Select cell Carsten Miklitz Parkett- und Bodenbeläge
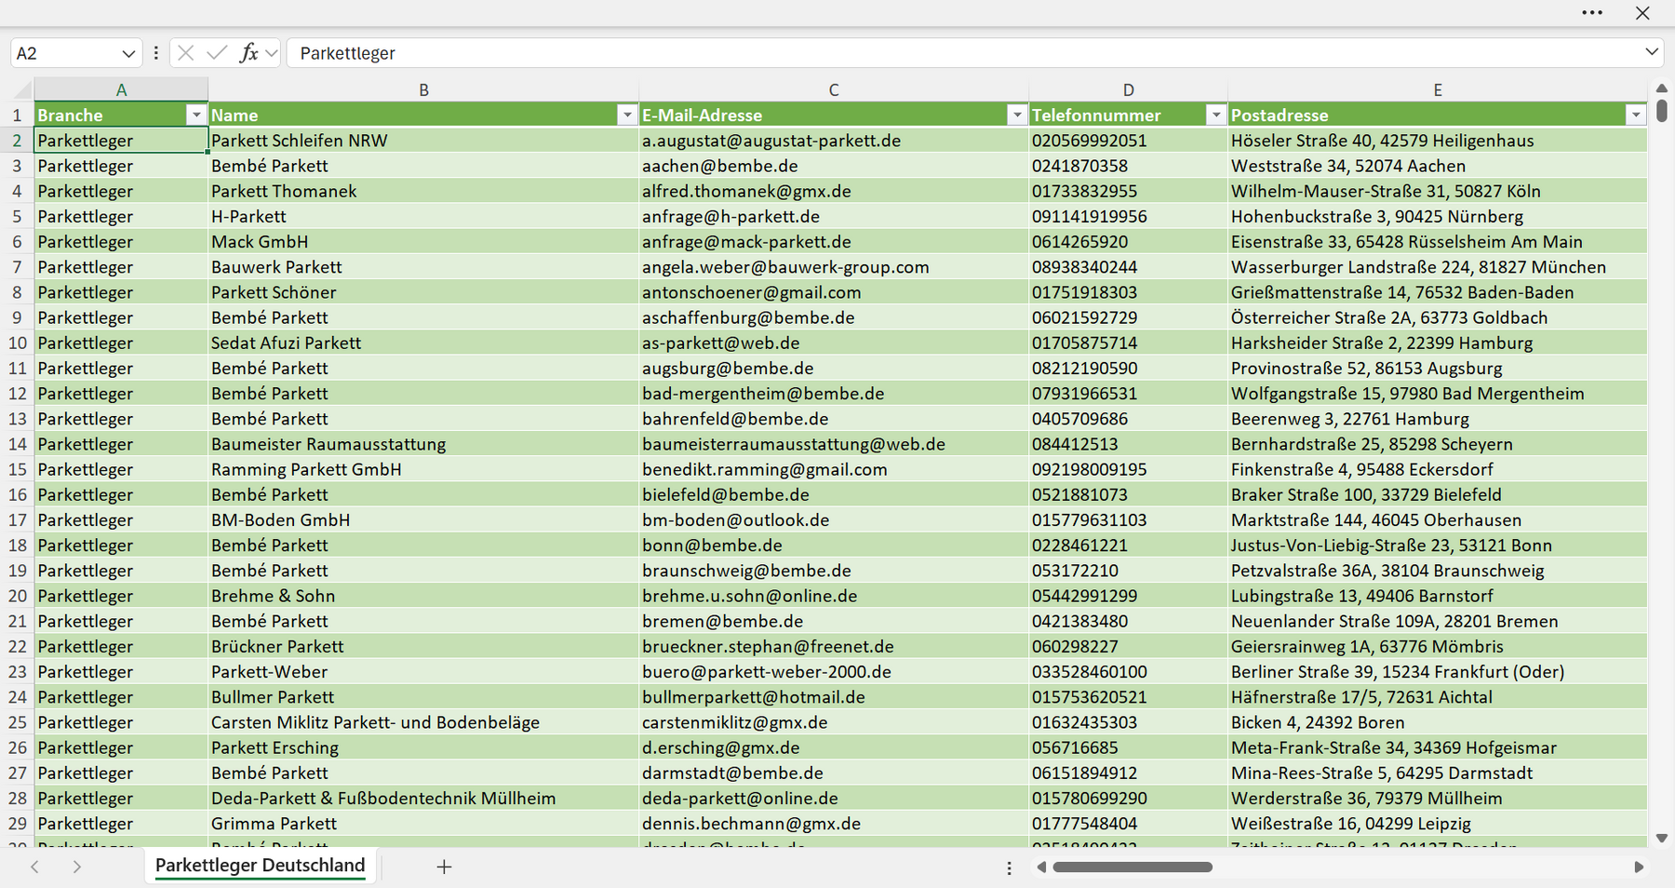 coord(423,722)
